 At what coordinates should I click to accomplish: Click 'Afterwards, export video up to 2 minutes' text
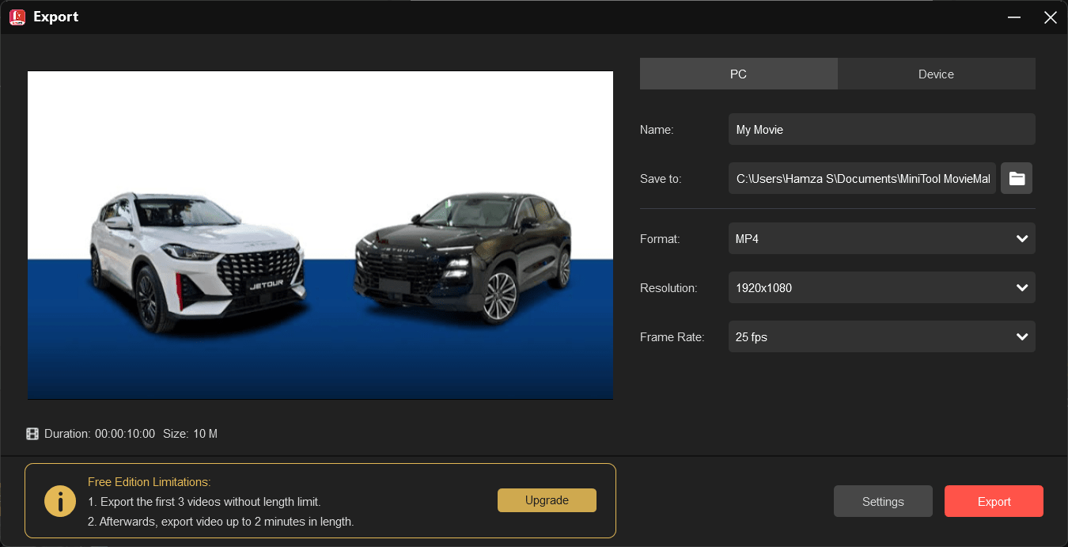pos(221,522)
